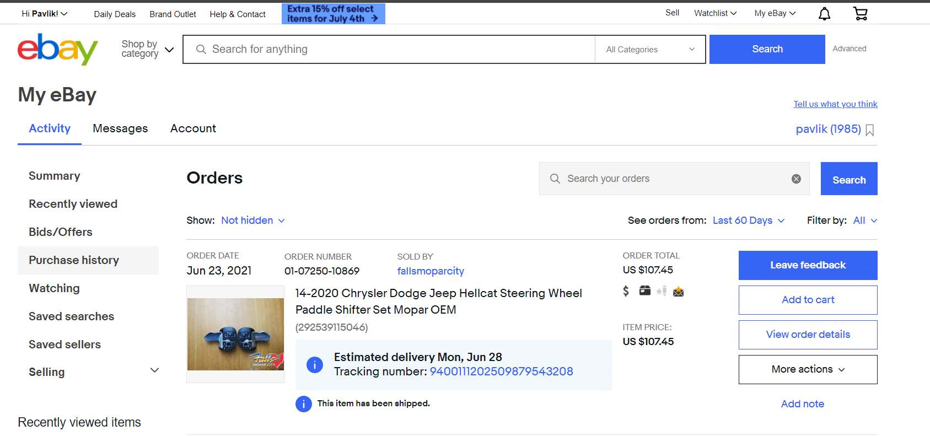
Task: Change the Last 60 Days date range
Action: [749, 220]
